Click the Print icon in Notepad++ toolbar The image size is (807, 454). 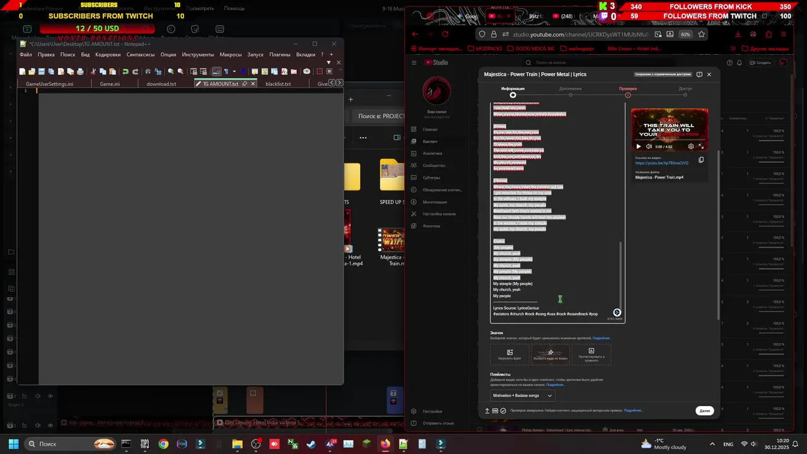point(80,72)
